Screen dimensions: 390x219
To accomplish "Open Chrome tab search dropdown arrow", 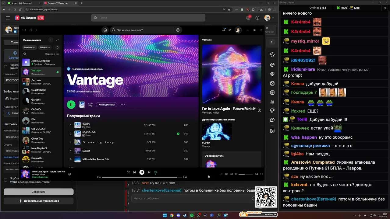I will pos(3,3).
